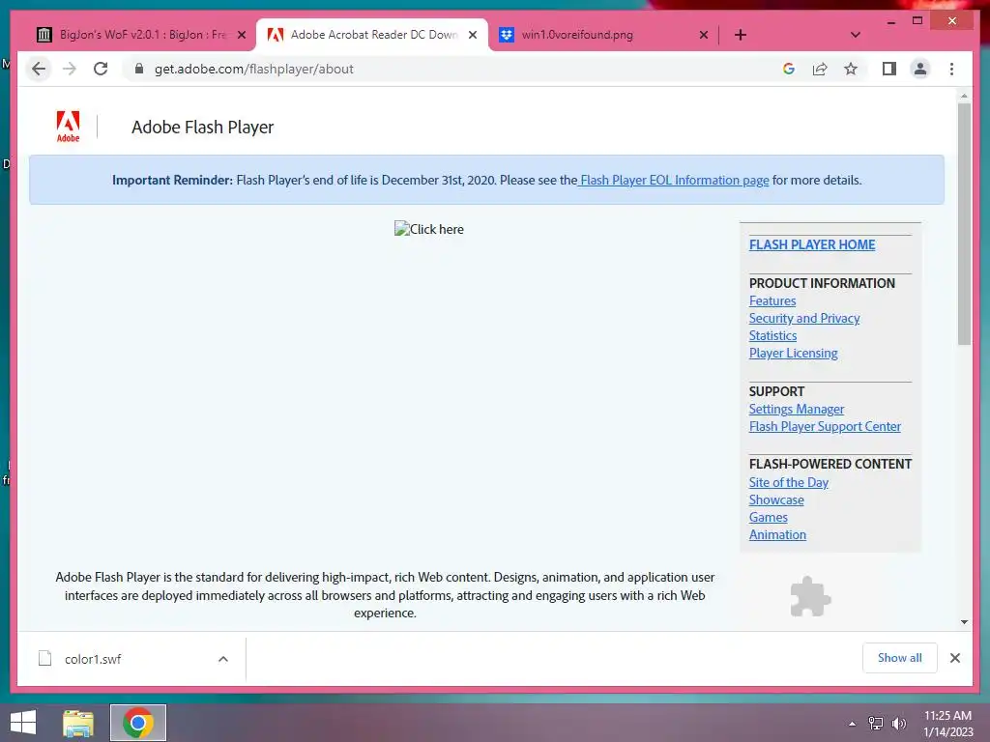Click the Adobe logo in page header
This screenshot has height=742, width=990.
point(69,127)
